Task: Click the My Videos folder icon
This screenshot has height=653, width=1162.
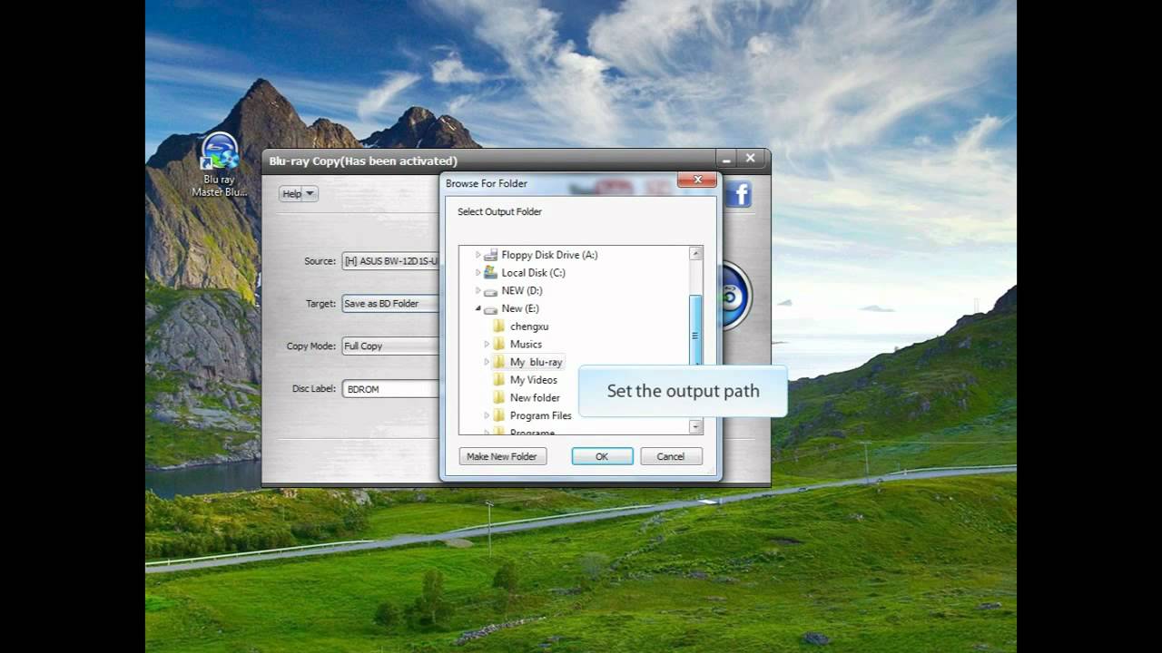Action: tap(499, 379)
